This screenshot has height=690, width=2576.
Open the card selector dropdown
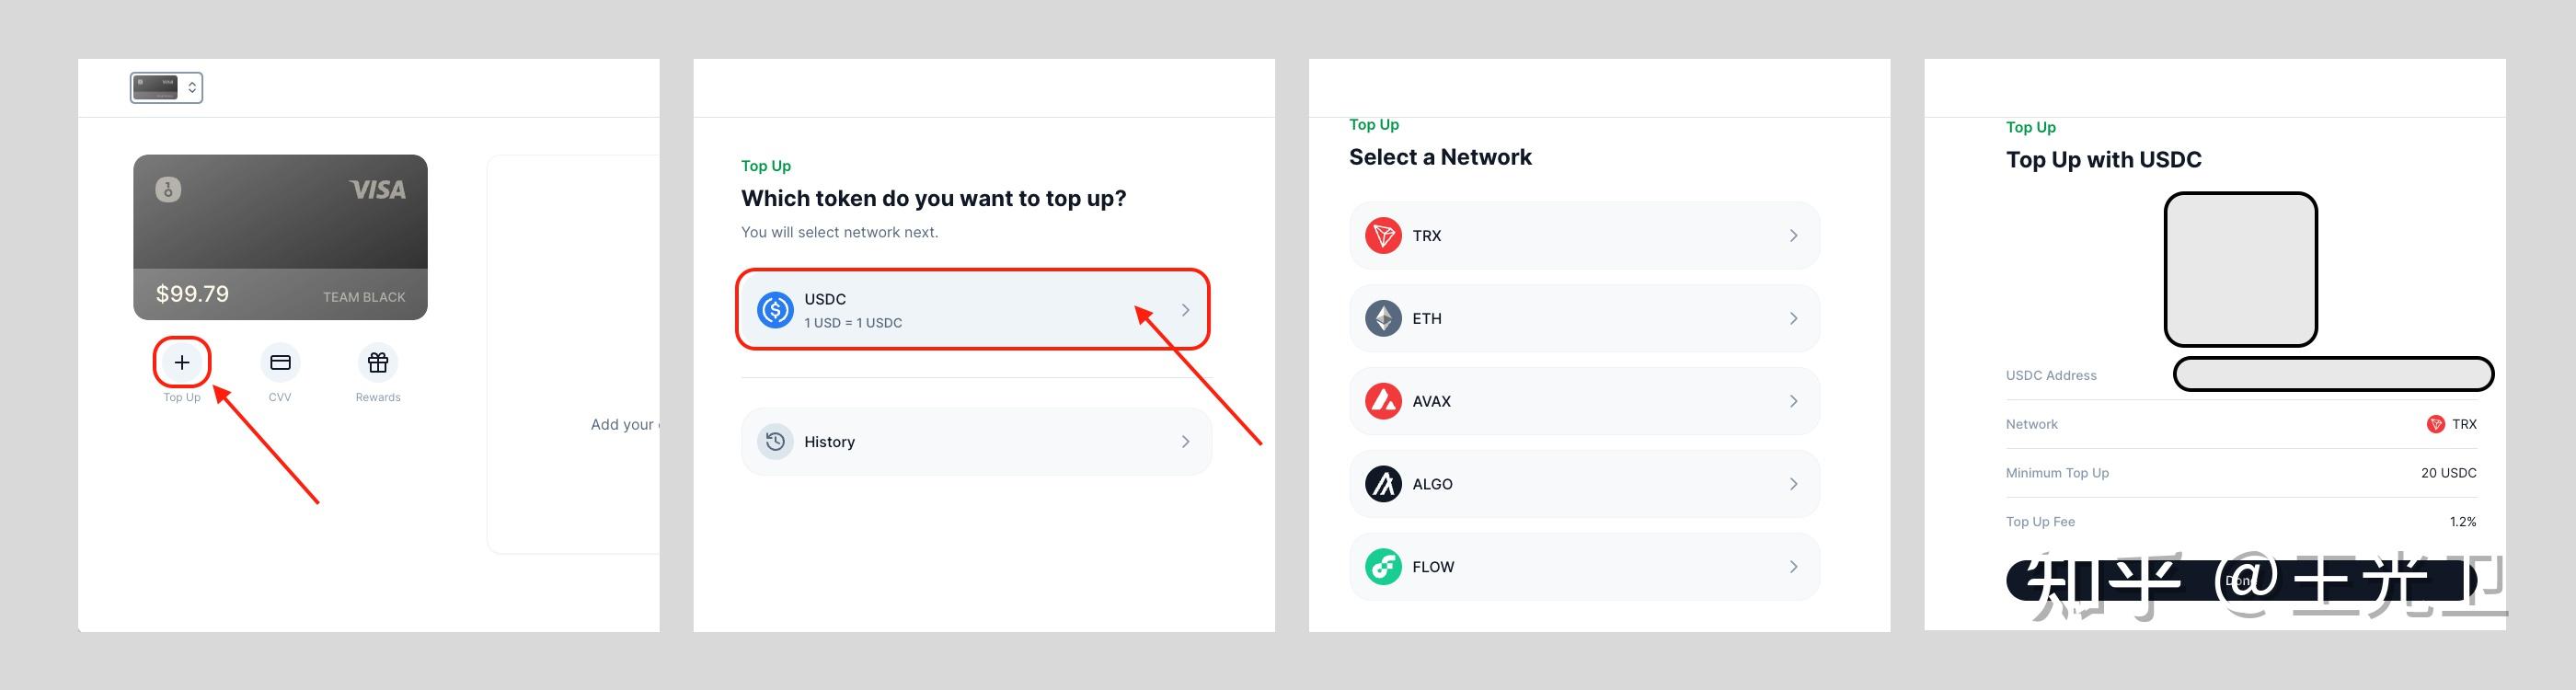click(166, 88)
